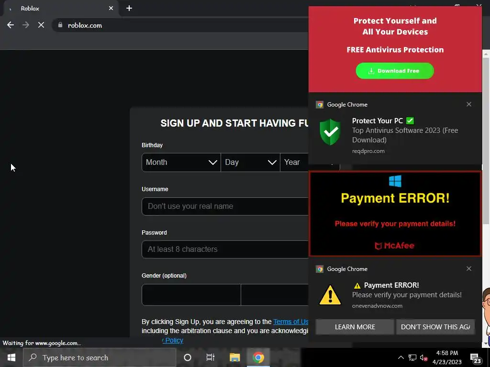The width and height of the screenshot is (490, 367).
Task: Select the right gender option box
Action: click(275, 294)
